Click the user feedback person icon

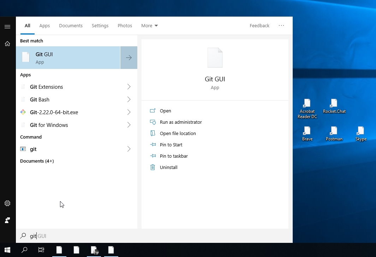click(7, 220)
